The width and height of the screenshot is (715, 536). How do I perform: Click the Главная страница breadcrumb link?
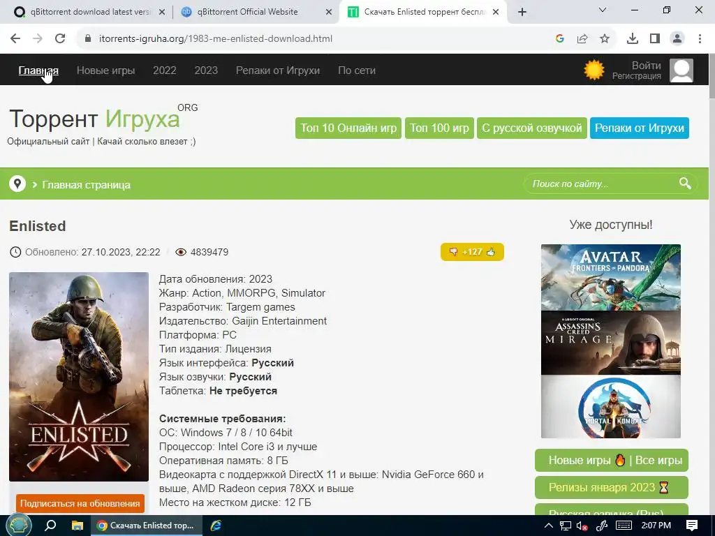86,184
